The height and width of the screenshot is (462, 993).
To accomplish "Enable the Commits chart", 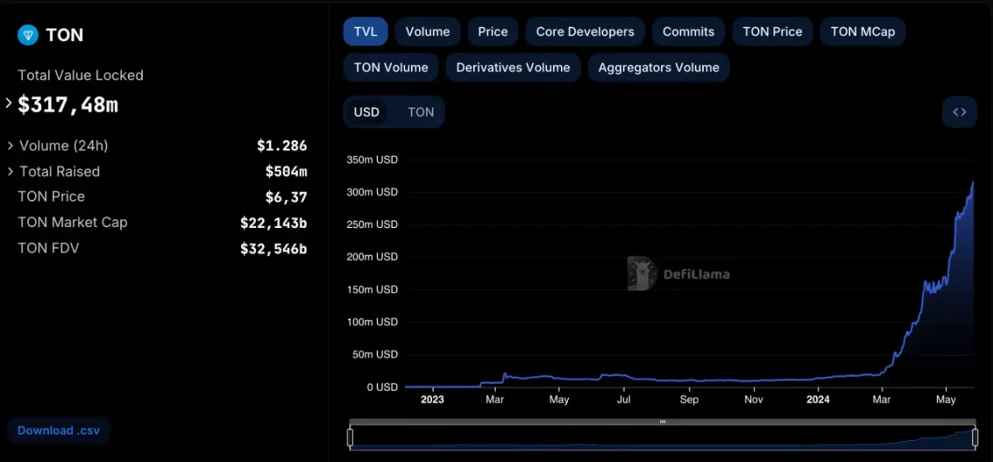I will (x=688, y=31).
